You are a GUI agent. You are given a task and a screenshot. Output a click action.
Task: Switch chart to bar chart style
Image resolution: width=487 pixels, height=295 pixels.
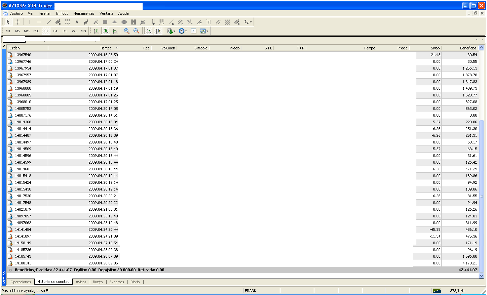[96, 31]
